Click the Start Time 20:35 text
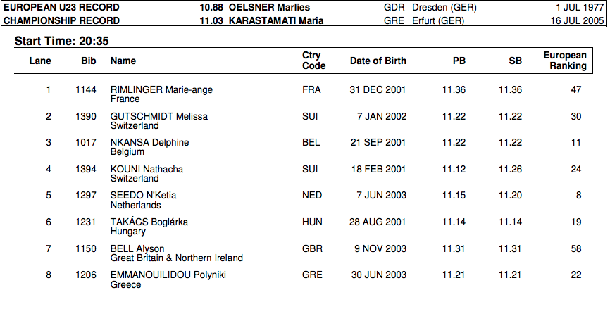The height and width of the screenshot is (309, 610). tap(62, 42)
